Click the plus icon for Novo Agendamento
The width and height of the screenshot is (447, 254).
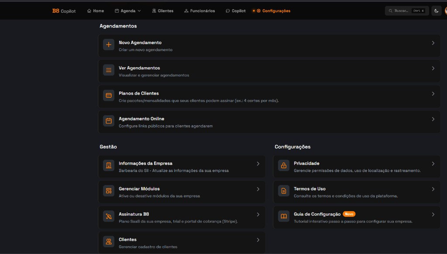coord(108,45)
